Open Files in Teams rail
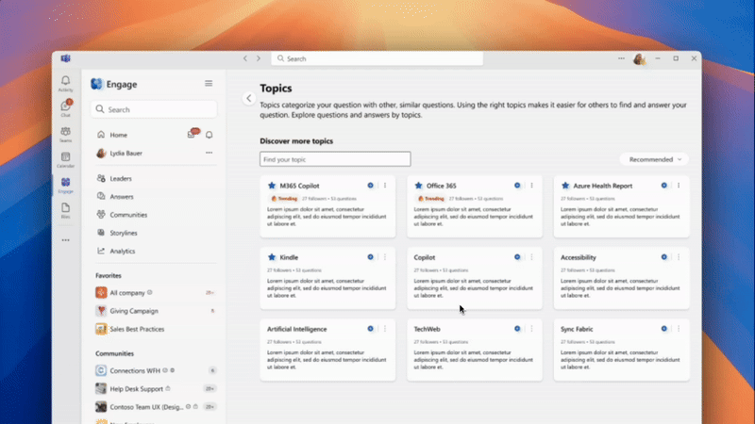 [x=65, y=210]
